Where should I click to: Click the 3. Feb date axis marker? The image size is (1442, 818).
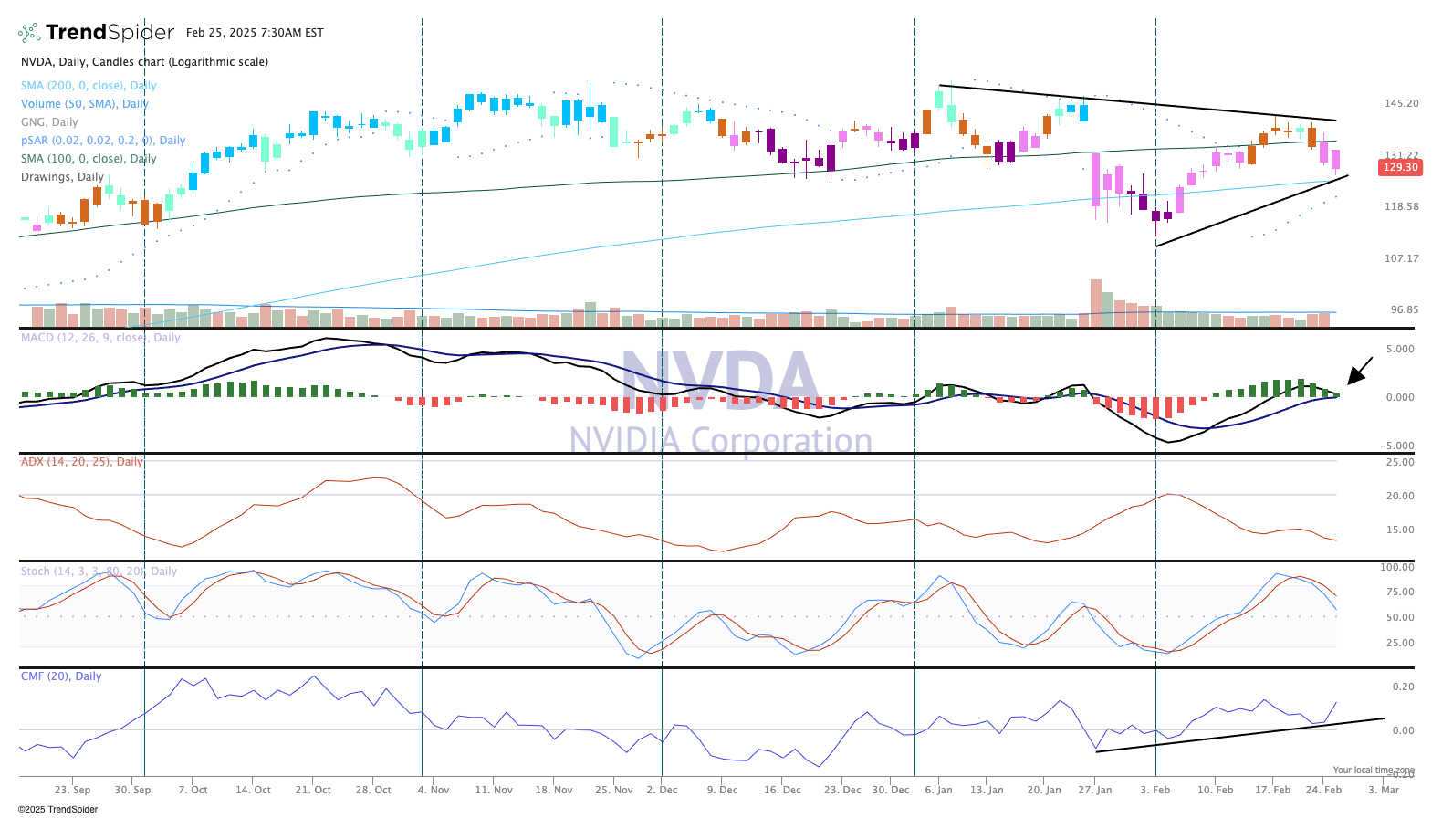[1155, 790]
